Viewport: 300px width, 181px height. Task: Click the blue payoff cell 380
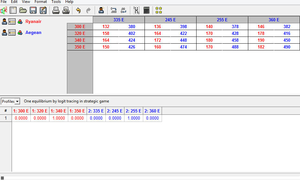point(132,27)
